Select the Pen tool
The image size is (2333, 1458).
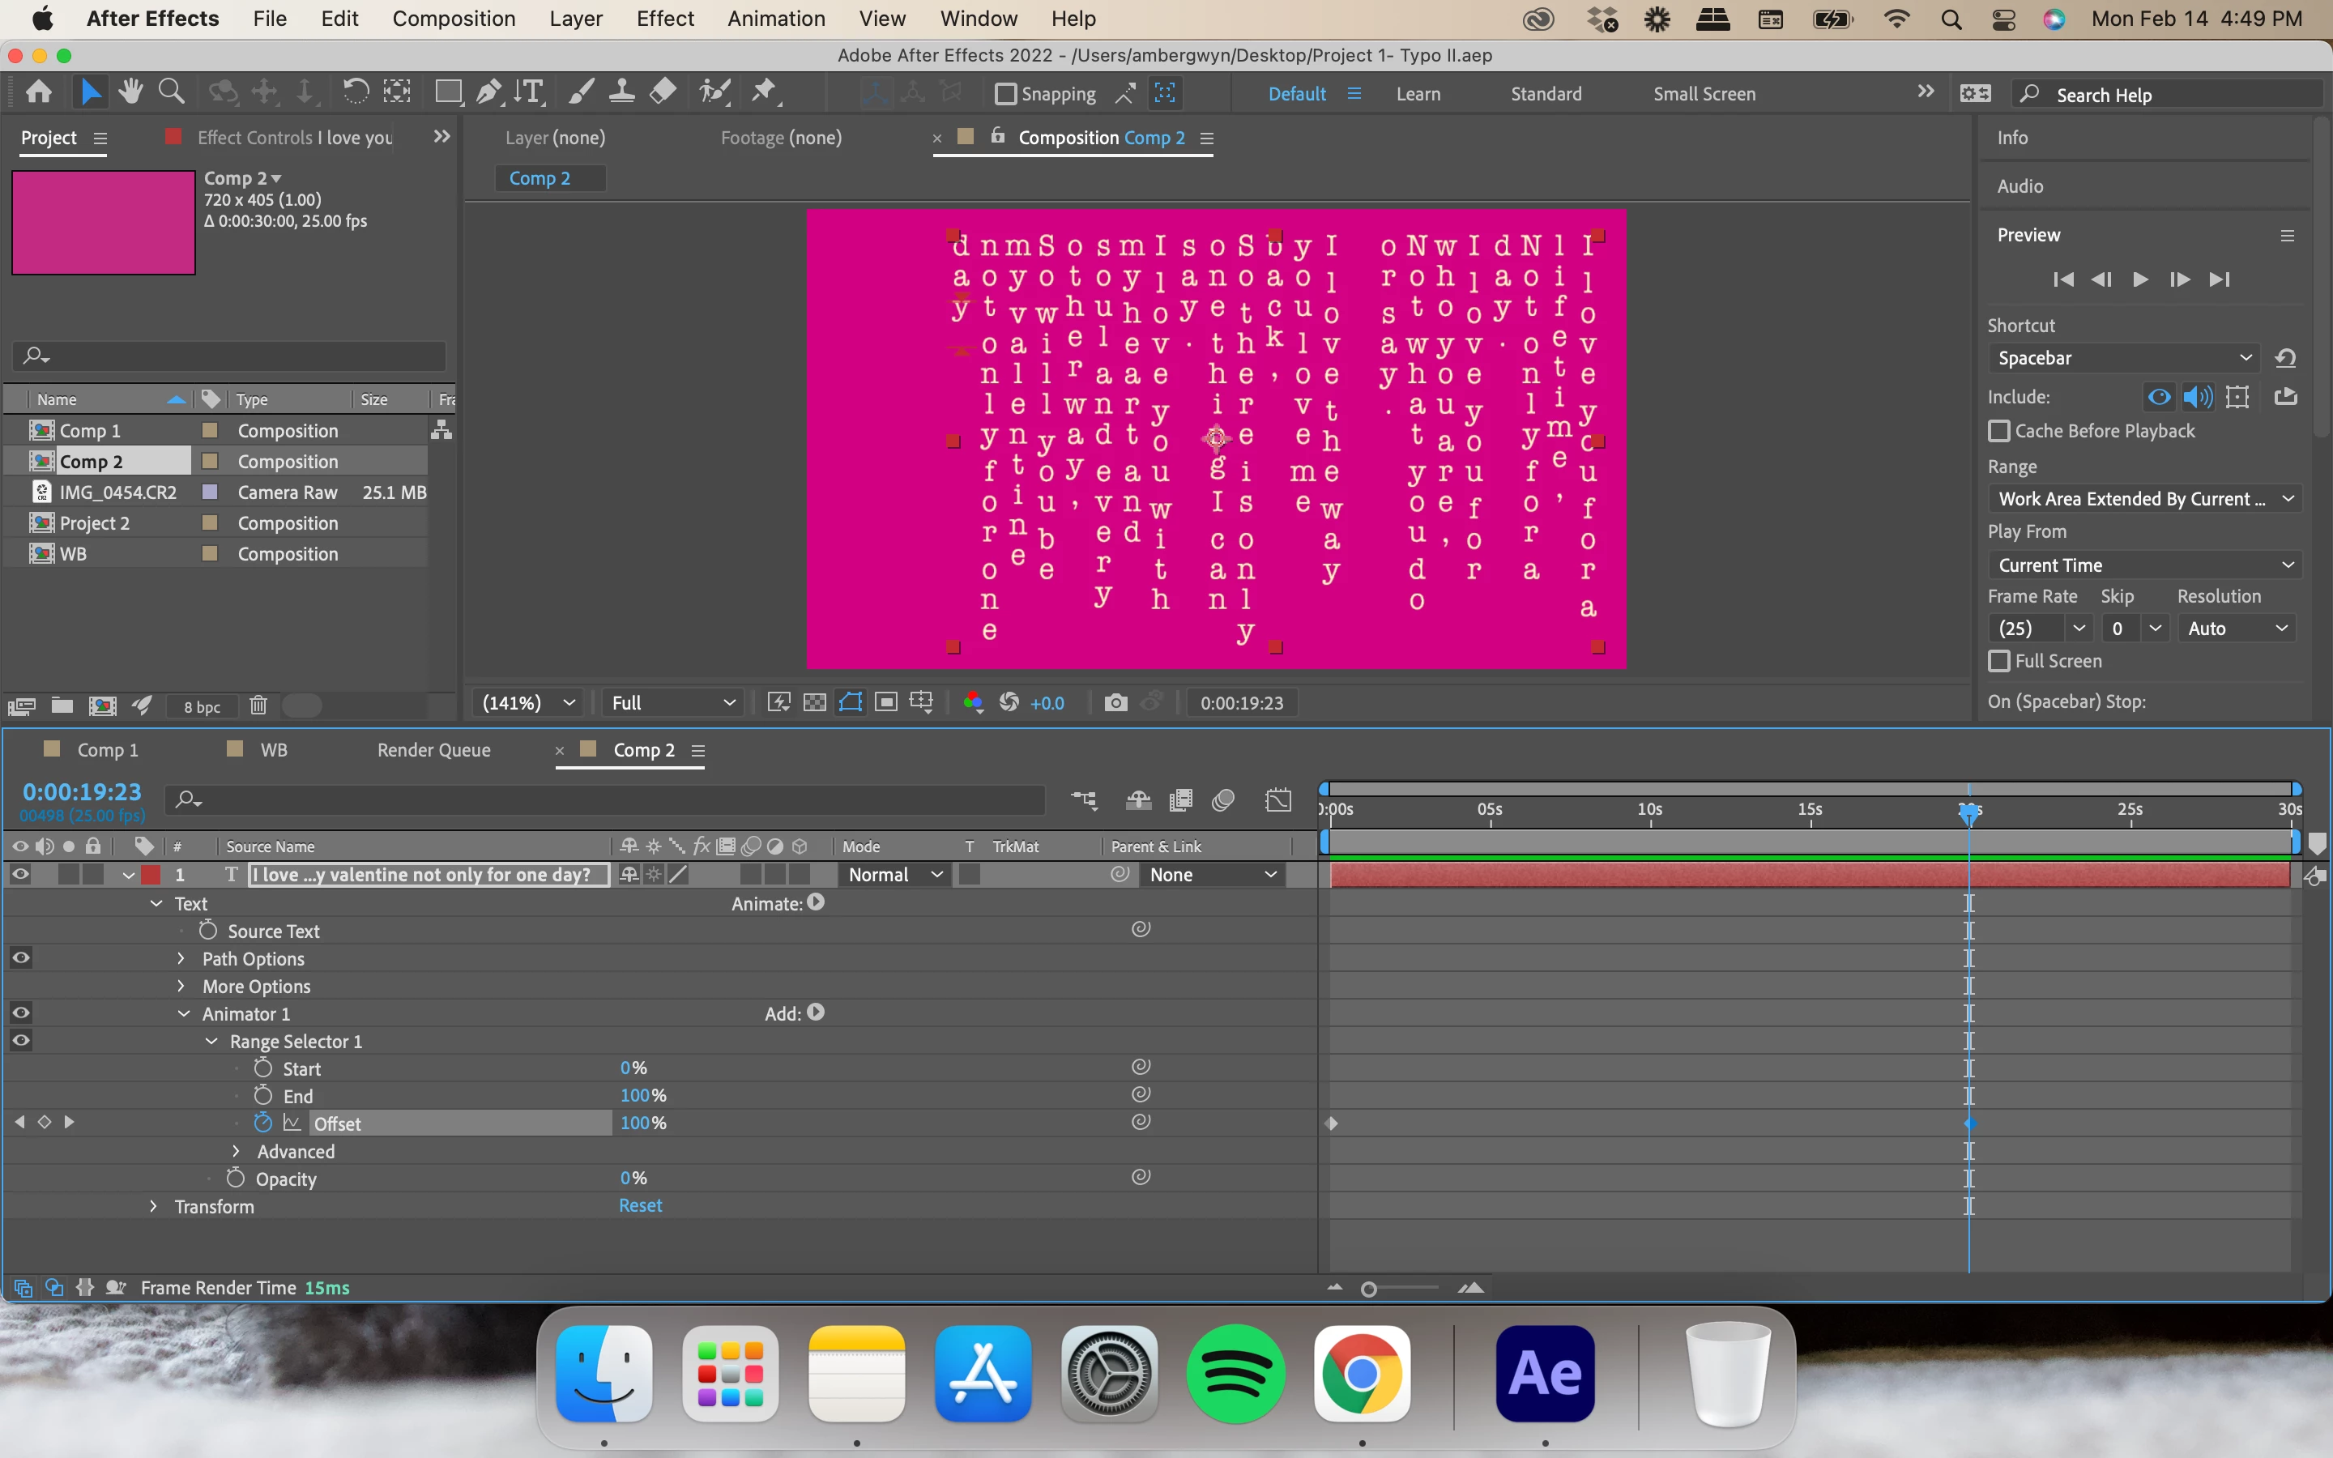point(488,92)
